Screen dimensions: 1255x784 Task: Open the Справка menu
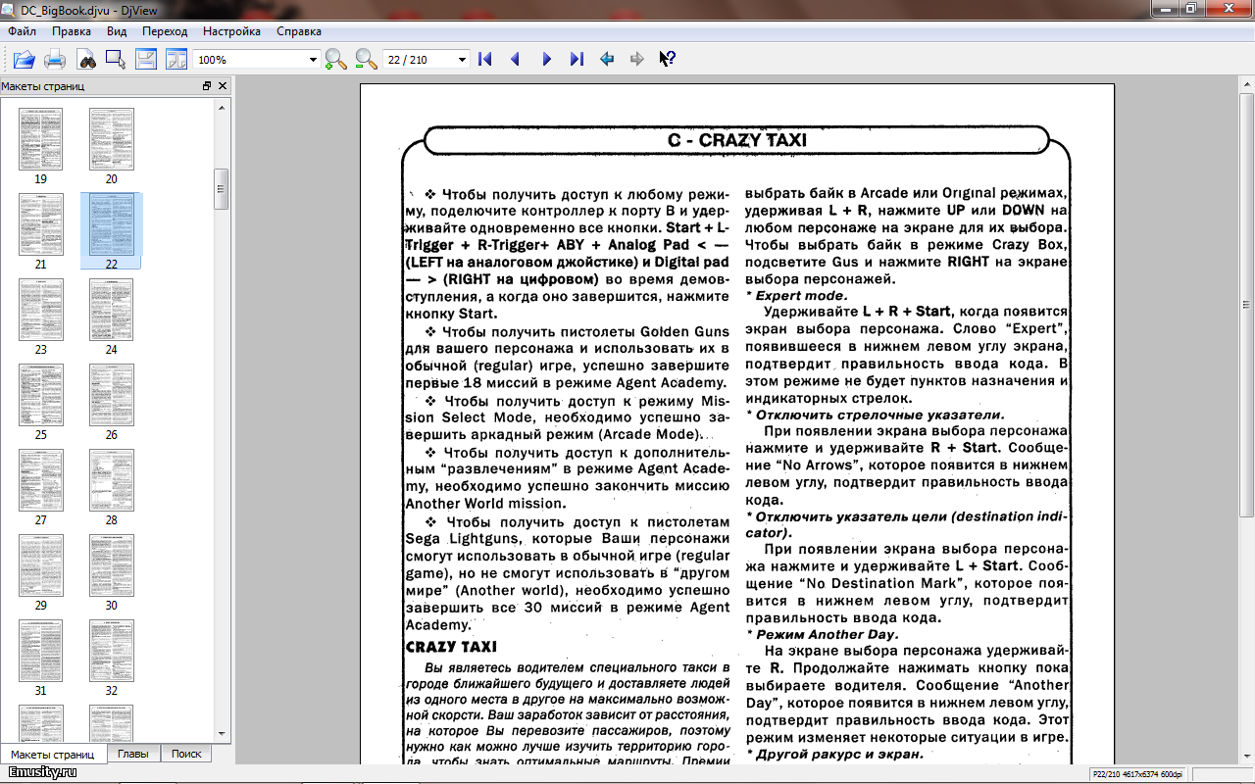click(x=299, y=31)
